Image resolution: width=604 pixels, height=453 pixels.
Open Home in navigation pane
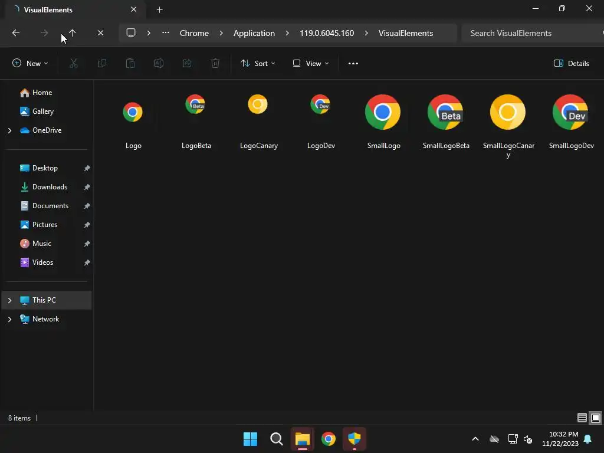42,93
